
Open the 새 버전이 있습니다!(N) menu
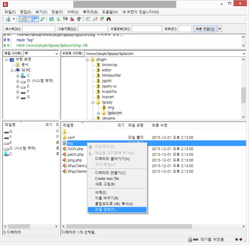141,12
